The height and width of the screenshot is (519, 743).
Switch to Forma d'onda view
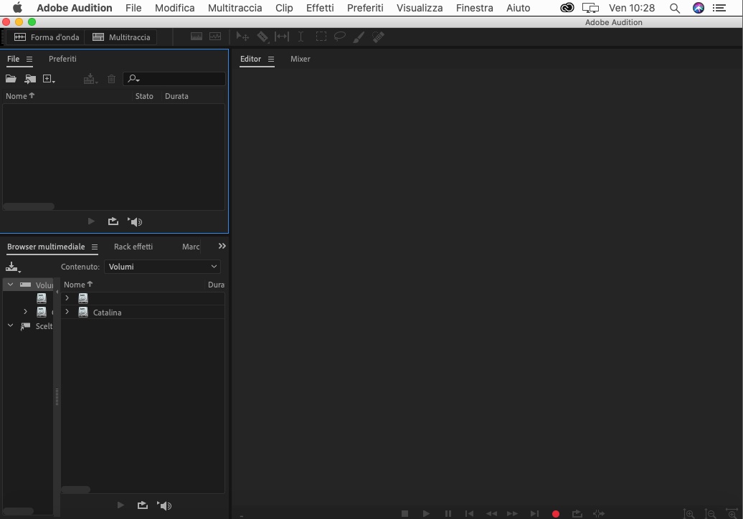(x=47, y=37)
